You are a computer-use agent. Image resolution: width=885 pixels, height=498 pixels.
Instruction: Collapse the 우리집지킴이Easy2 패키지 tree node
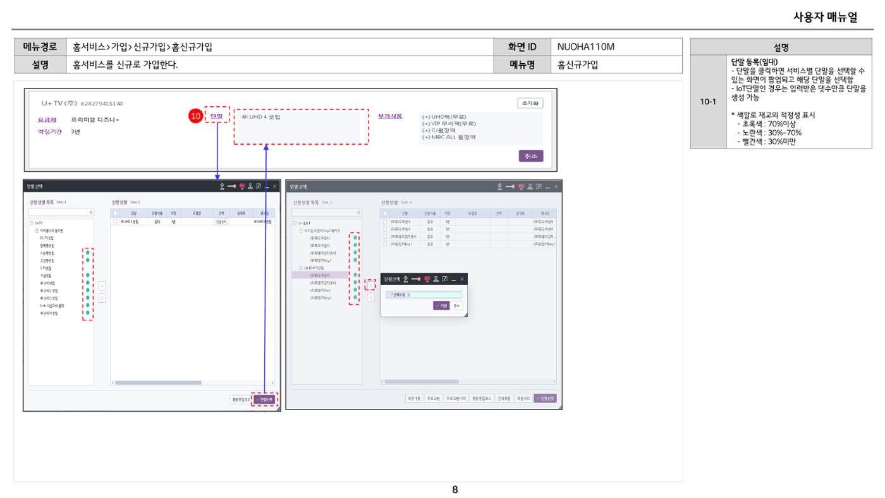coord(301,231)
